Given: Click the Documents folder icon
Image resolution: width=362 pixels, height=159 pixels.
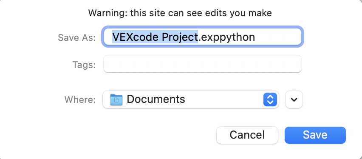Looking at the screenshot, I should [x=116, y=99].
